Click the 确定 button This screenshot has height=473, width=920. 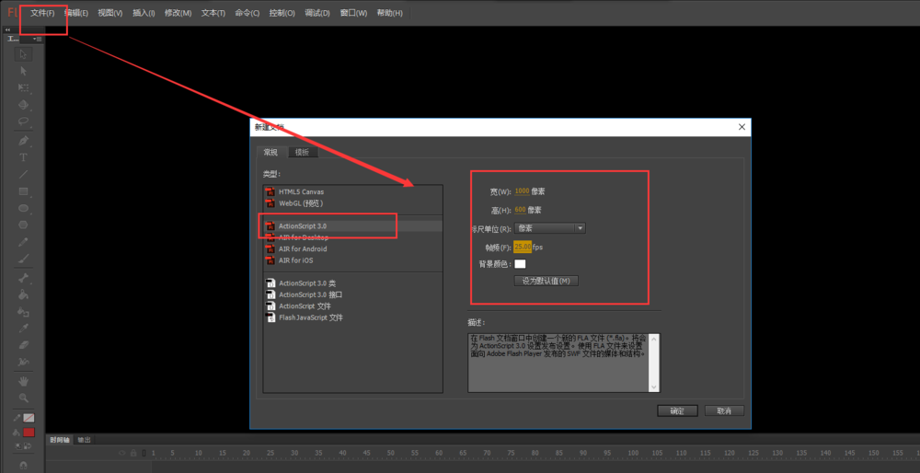click(677, 410)
